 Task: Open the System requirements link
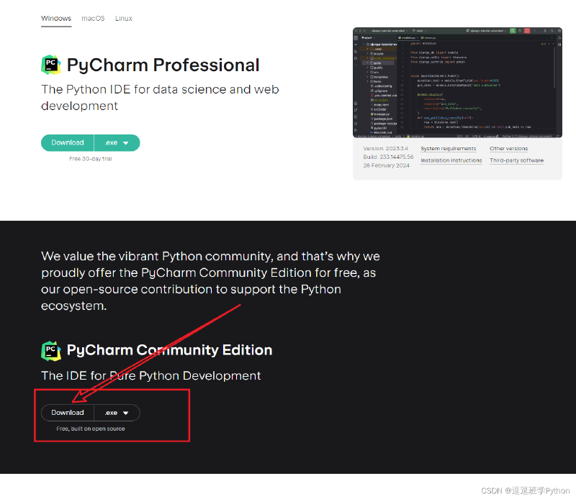tap(448, 149)
